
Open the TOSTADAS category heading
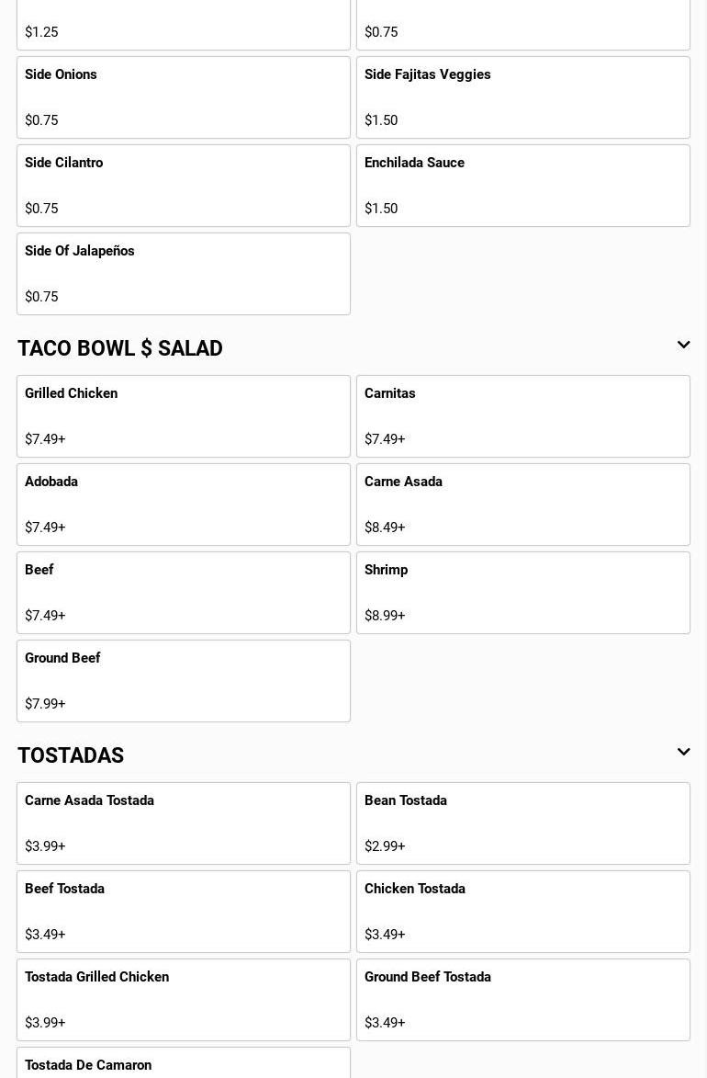tap(71, 755)
